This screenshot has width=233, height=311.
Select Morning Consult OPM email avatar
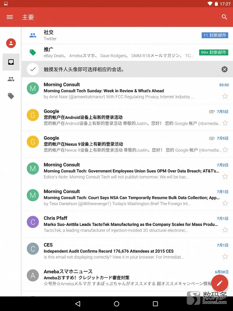pos(33,168)
